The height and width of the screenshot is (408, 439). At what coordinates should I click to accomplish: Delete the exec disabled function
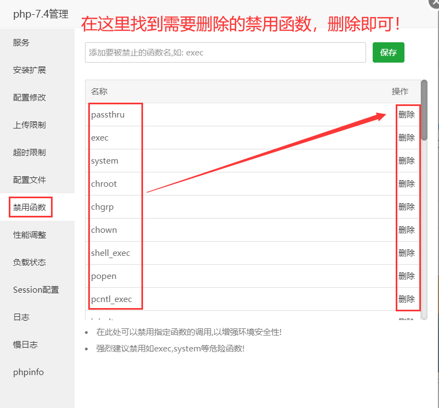(406, 138)
